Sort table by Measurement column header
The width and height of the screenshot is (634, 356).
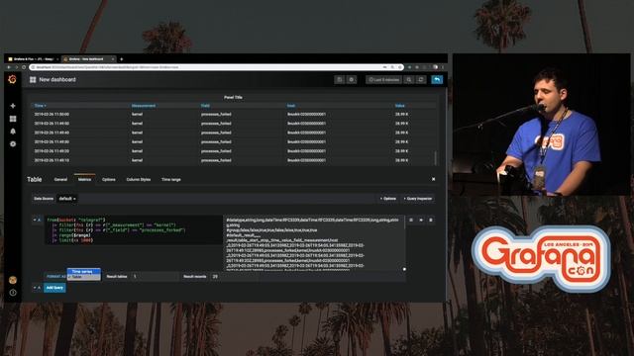click(x=144, y=106)
